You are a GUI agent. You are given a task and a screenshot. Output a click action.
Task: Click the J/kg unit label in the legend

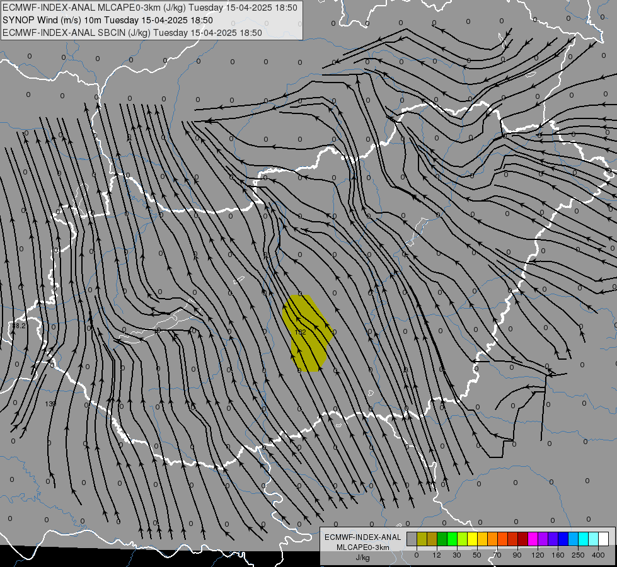pos(362,558)
